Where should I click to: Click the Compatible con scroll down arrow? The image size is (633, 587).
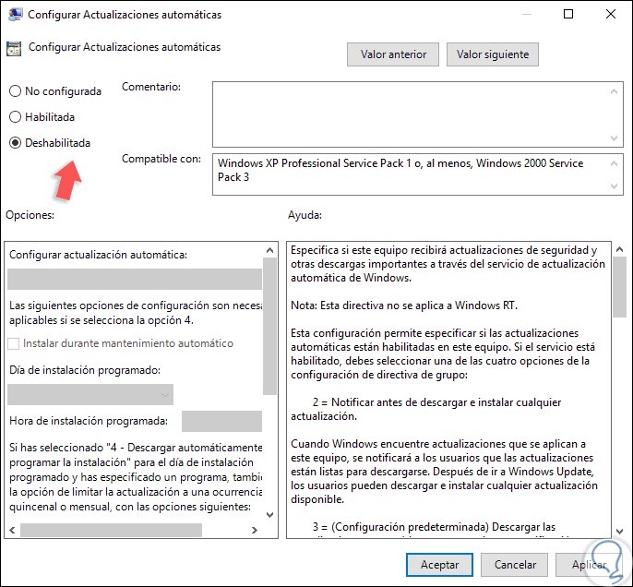(614, 186)
